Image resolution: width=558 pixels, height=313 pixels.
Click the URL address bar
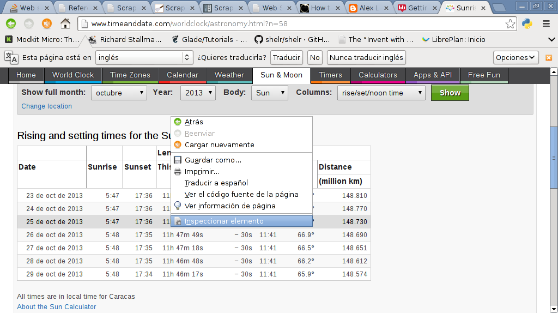pyautogui.click(x=294, y=24)
